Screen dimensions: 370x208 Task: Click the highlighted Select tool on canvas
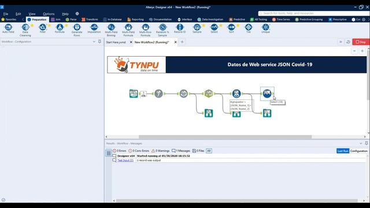pos(267,94)
